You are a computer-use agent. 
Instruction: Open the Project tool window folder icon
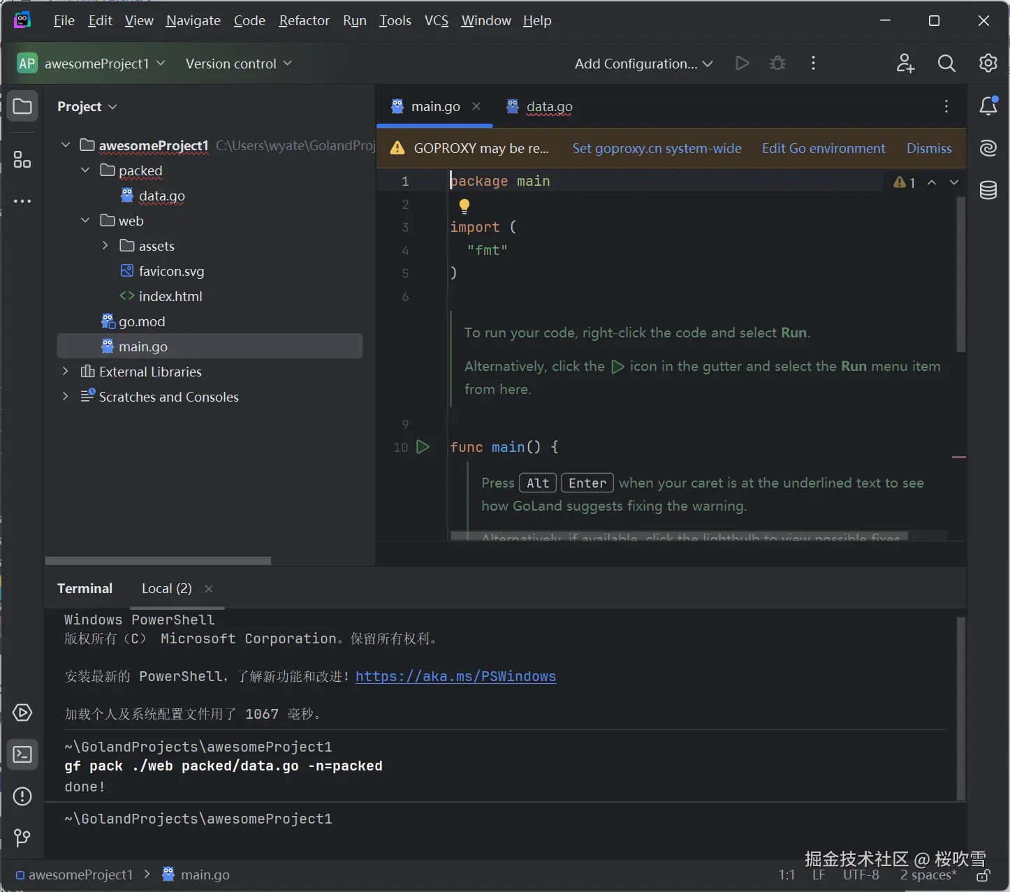[22, 106]
